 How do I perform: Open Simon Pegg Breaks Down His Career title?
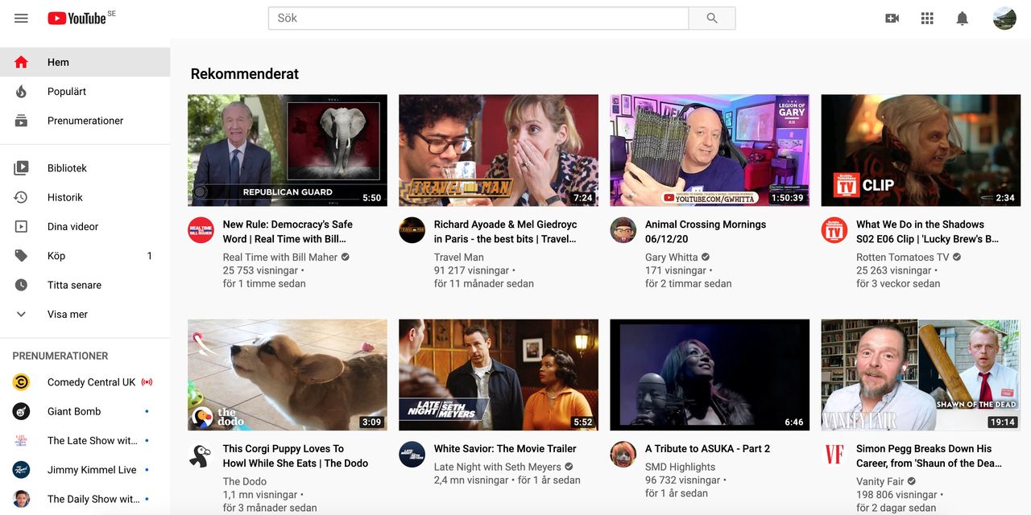(929, 456)
